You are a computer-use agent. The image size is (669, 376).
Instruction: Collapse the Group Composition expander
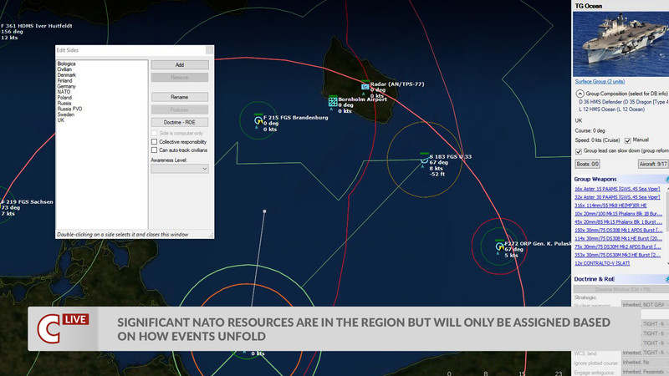click(580, 94)
